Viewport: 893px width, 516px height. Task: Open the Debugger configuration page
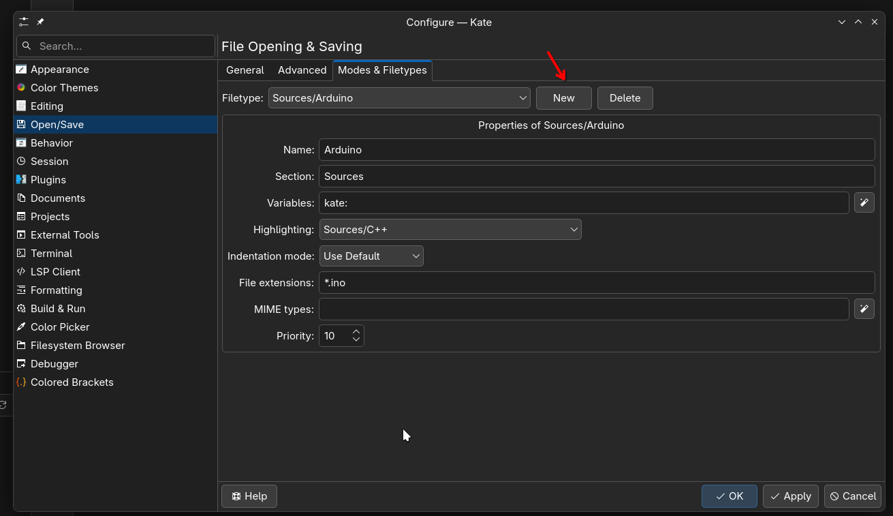[54, 364]
